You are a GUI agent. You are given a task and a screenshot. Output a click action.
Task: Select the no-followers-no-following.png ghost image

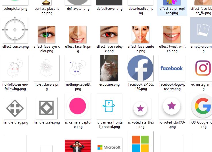point(15,68)
